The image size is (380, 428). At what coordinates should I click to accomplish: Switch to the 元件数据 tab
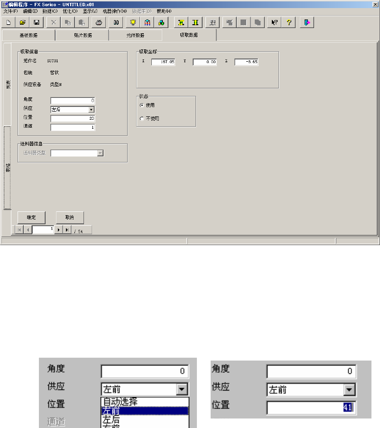135,35
